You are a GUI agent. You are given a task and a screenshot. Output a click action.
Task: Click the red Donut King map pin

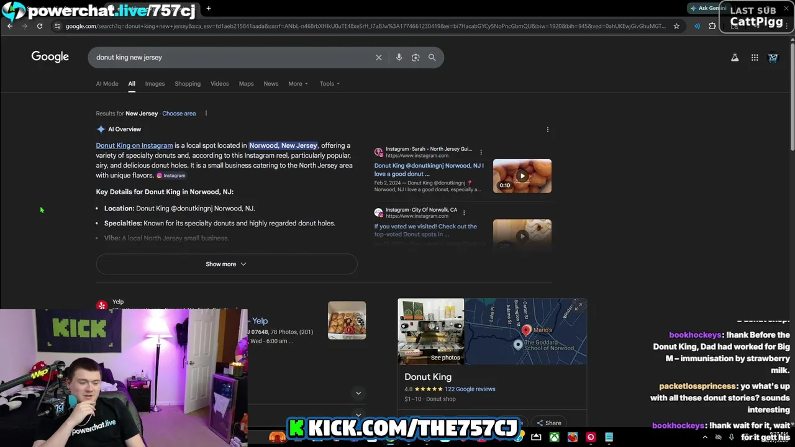tap(526, 331)
